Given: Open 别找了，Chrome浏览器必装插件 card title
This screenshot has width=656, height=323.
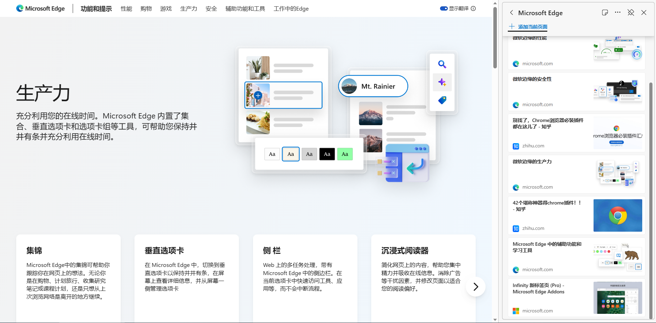Looking at the screenshot, I should pyautogui.click(x=548, y=123).
